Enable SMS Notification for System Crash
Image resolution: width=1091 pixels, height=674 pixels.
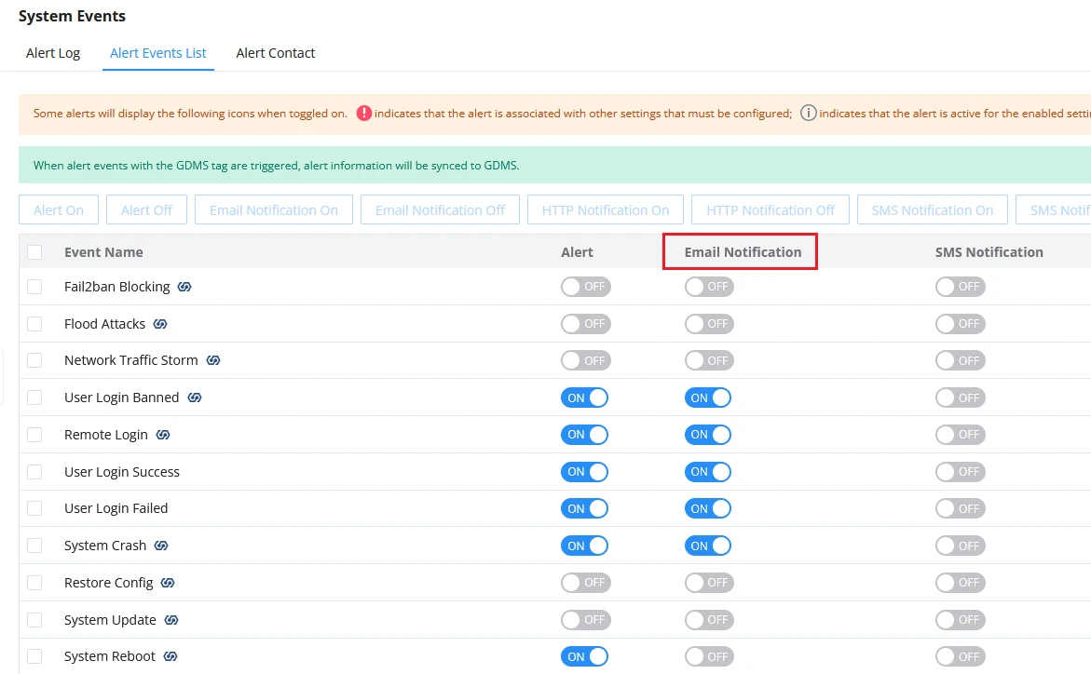tap(961, 546)
